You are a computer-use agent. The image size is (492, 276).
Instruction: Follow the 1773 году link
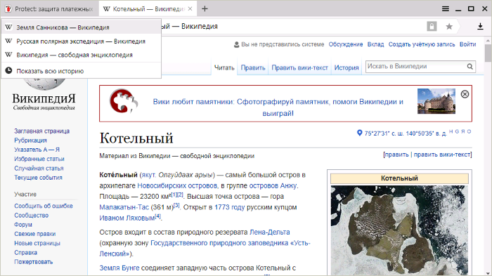tap(229, 207)
